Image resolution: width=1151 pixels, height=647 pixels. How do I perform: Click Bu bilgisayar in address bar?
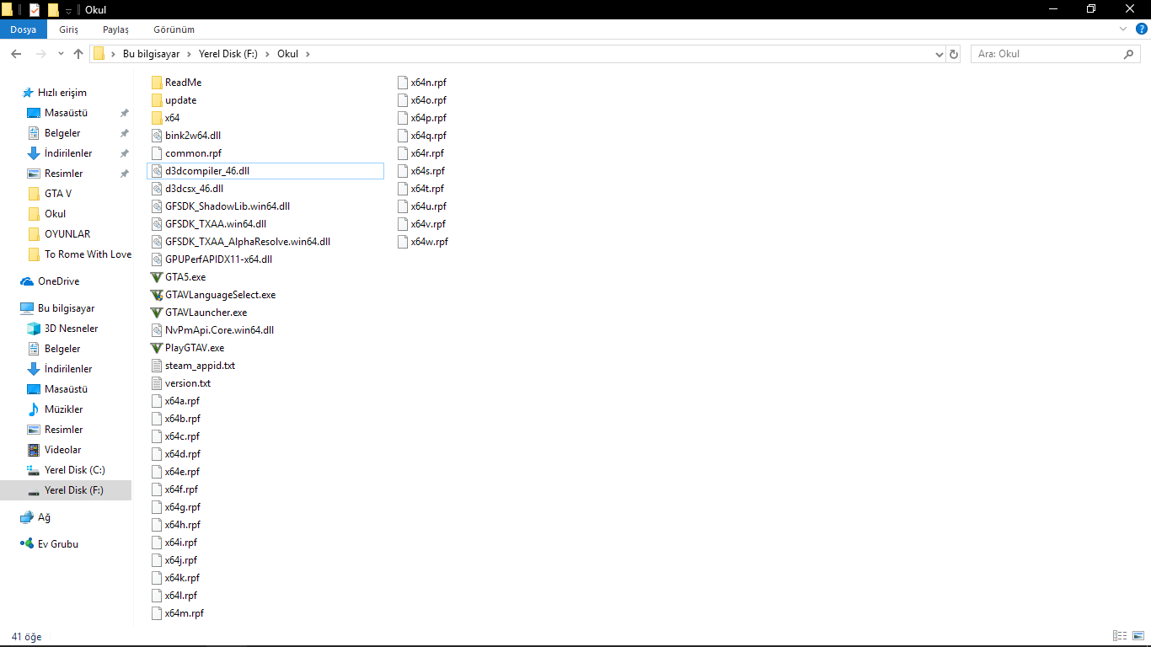[152, 54]
